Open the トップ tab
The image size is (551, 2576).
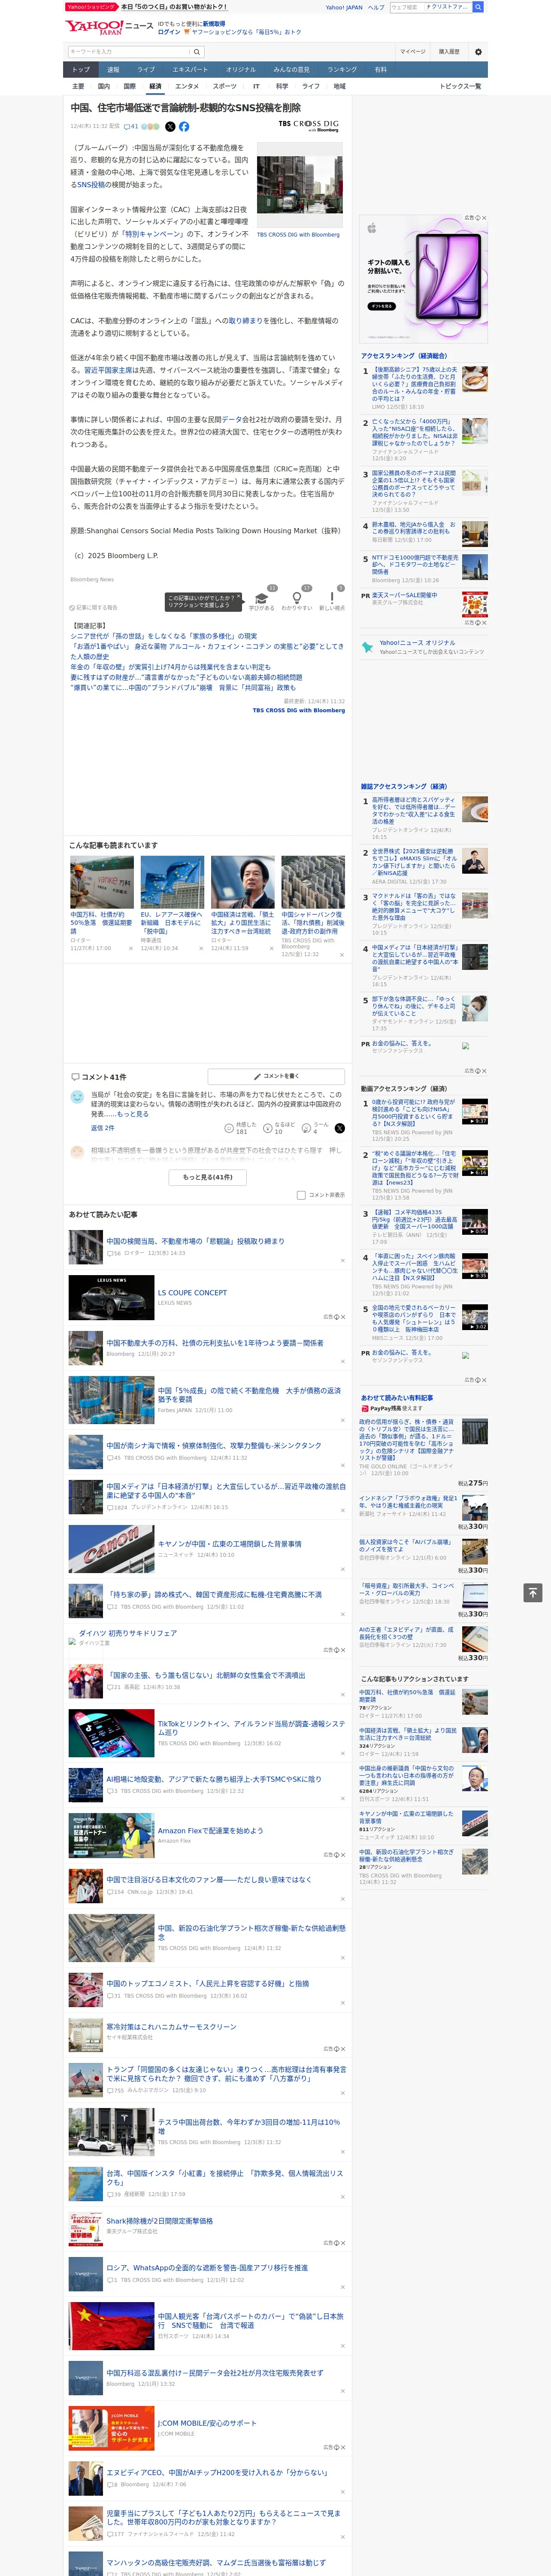[x=81, y=70]
